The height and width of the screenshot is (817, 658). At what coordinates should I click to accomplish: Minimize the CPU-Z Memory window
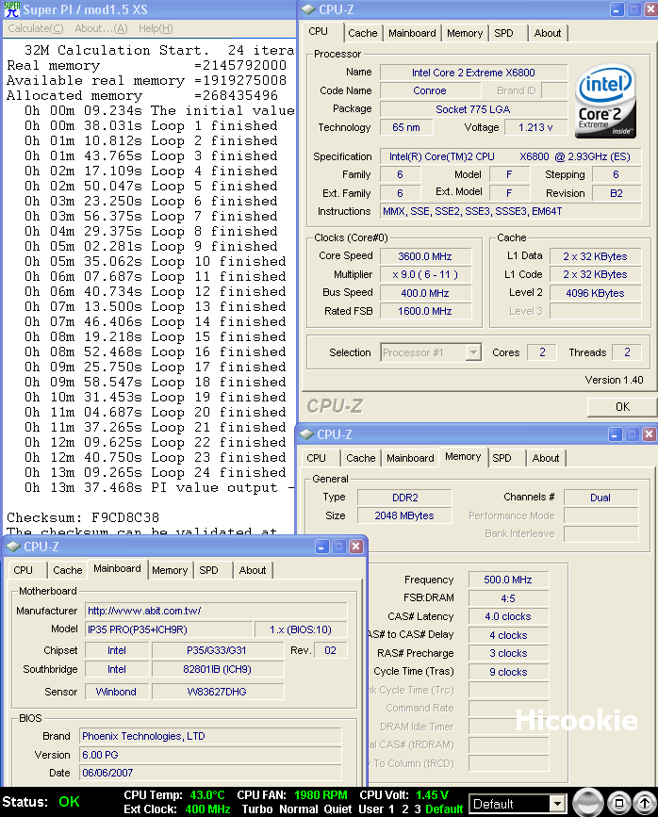click(x=616, y=434)
